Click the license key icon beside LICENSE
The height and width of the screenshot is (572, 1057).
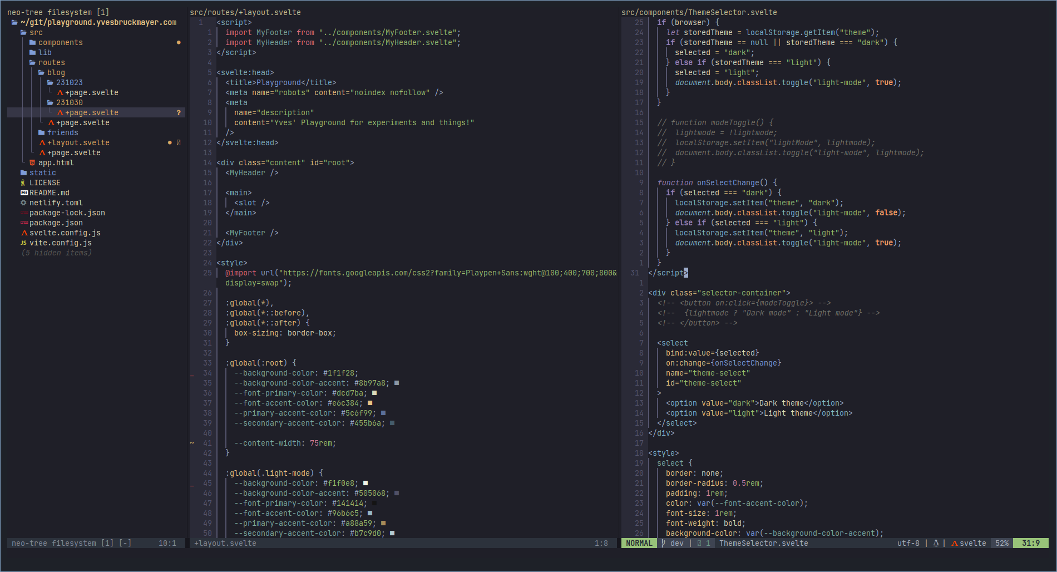click(23, 183)
